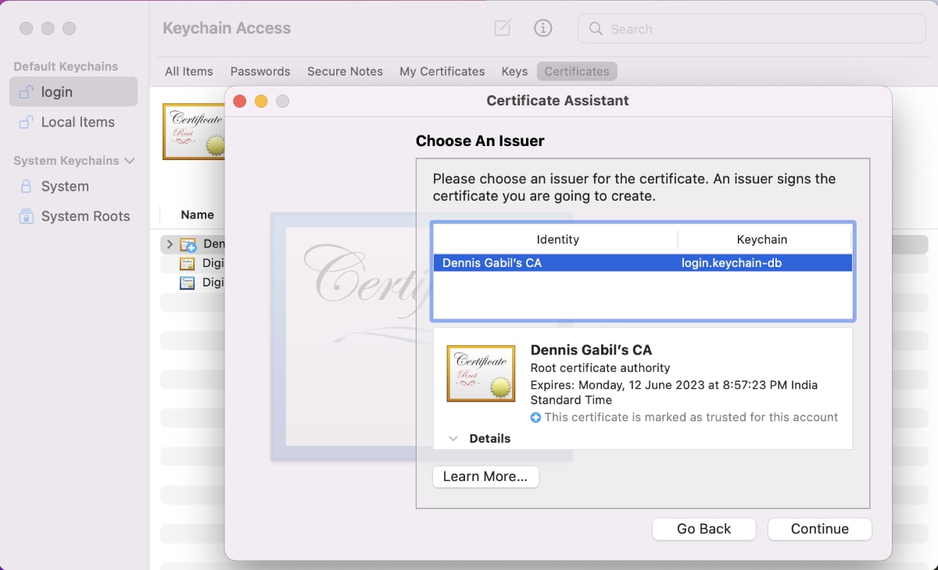The height and width of the screenshot is (570, 938).
Task: Sort issuers by the Keychain column header
Action: 761,240
